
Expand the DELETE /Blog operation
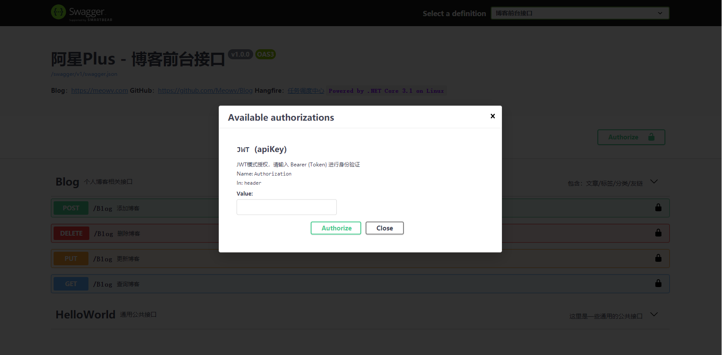360,233
